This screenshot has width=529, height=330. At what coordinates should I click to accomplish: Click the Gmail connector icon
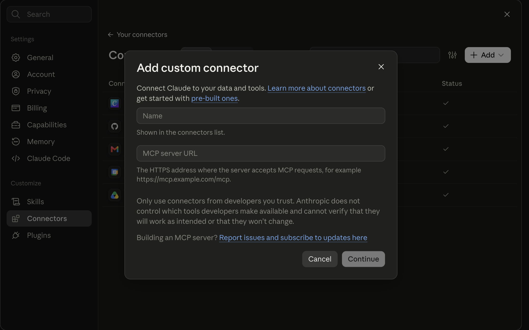(x=115, y=149)
